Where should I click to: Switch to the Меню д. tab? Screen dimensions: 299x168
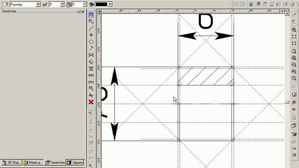pyautogui.click(x=33, y=162)
